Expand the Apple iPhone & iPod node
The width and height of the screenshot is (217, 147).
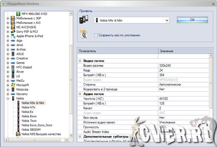tap(8, 36)
